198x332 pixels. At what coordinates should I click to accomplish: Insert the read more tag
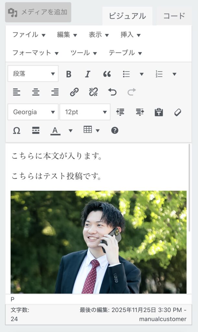tap(36, 130)
